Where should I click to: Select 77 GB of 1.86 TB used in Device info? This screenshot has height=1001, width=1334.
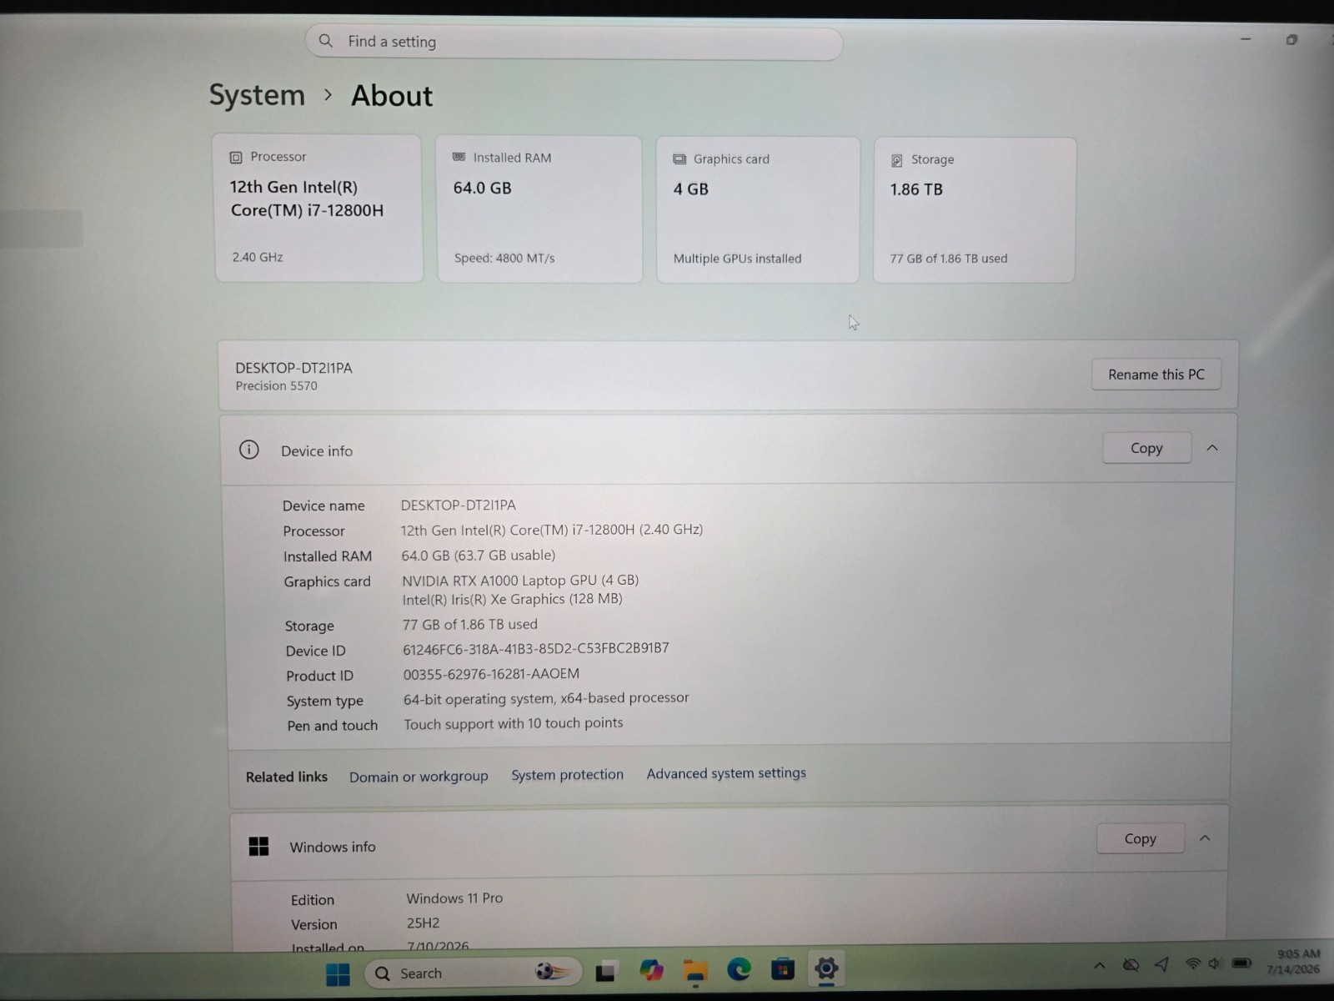point(469,624)
